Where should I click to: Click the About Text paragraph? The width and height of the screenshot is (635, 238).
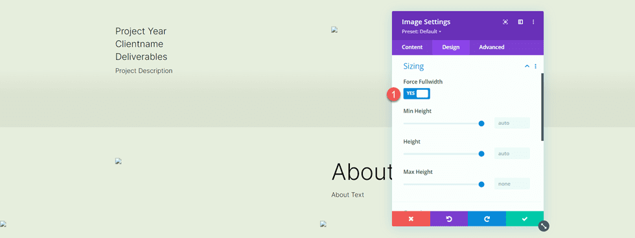tap(347, 195)
